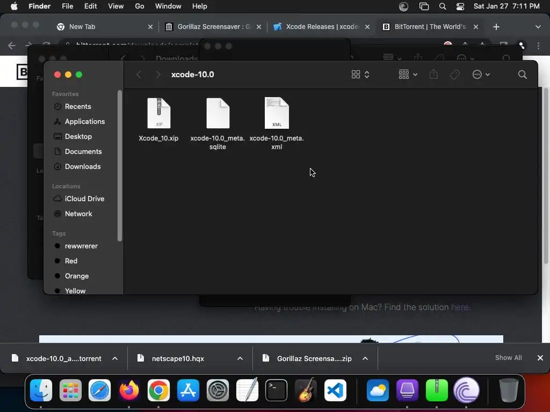This screenshot has width=550, height=412.
Task: Open the Apple menu
Action: (14, 6)
